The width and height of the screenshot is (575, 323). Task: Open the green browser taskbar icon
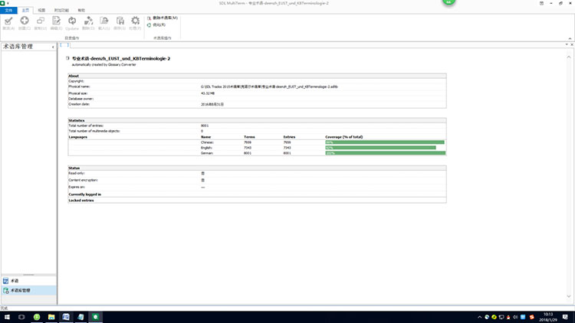pyautogui.click(x=37, y=317)
